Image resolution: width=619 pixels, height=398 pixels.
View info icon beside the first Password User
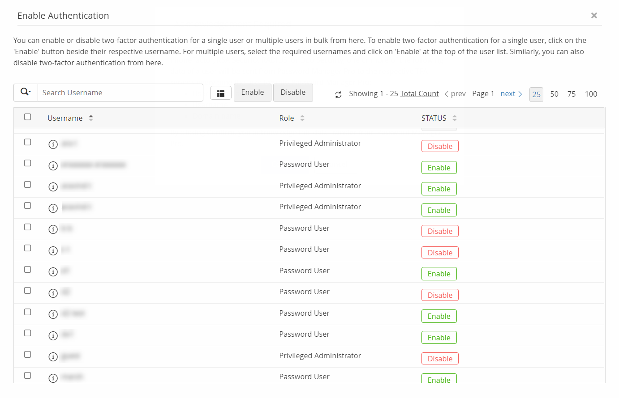(53, 165)
